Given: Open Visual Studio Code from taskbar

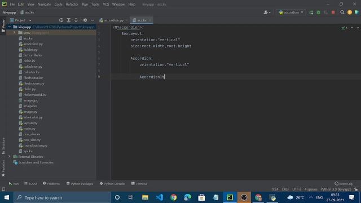Looking at the screenshot, I should click(159, 197).
